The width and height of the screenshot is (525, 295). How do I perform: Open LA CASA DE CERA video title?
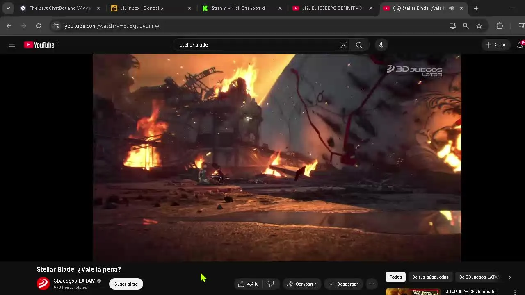click(470, 292)
